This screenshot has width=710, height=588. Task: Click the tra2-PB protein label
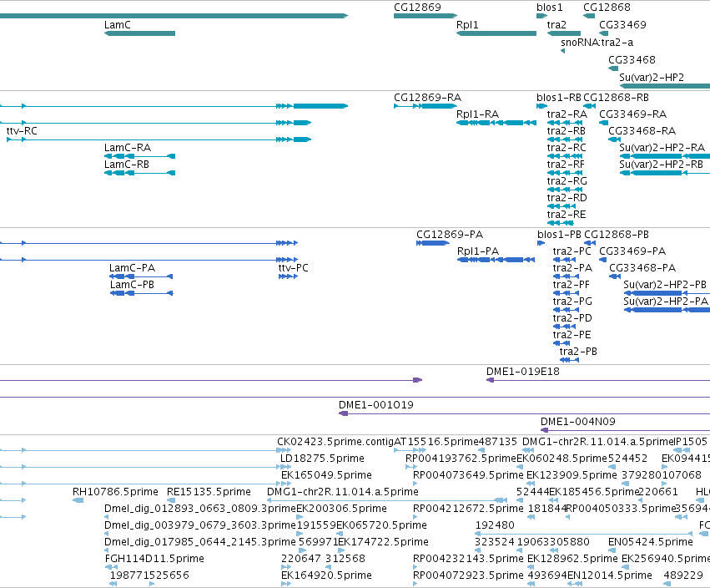coord(578,352)
